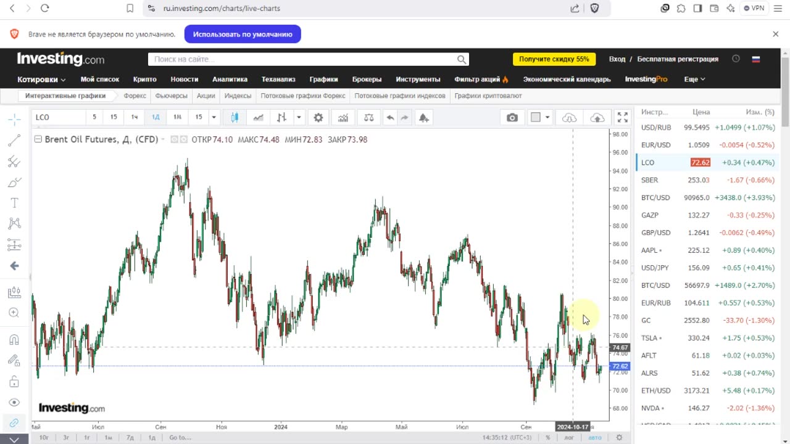Open the layout dropdown arrow
The image size is (790, 444).
(547, 117)
